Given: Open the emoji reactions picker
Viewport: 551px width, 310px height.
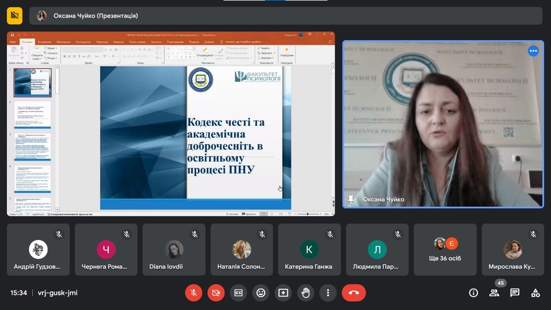Looking at the screenshot, I should point(261,293).
